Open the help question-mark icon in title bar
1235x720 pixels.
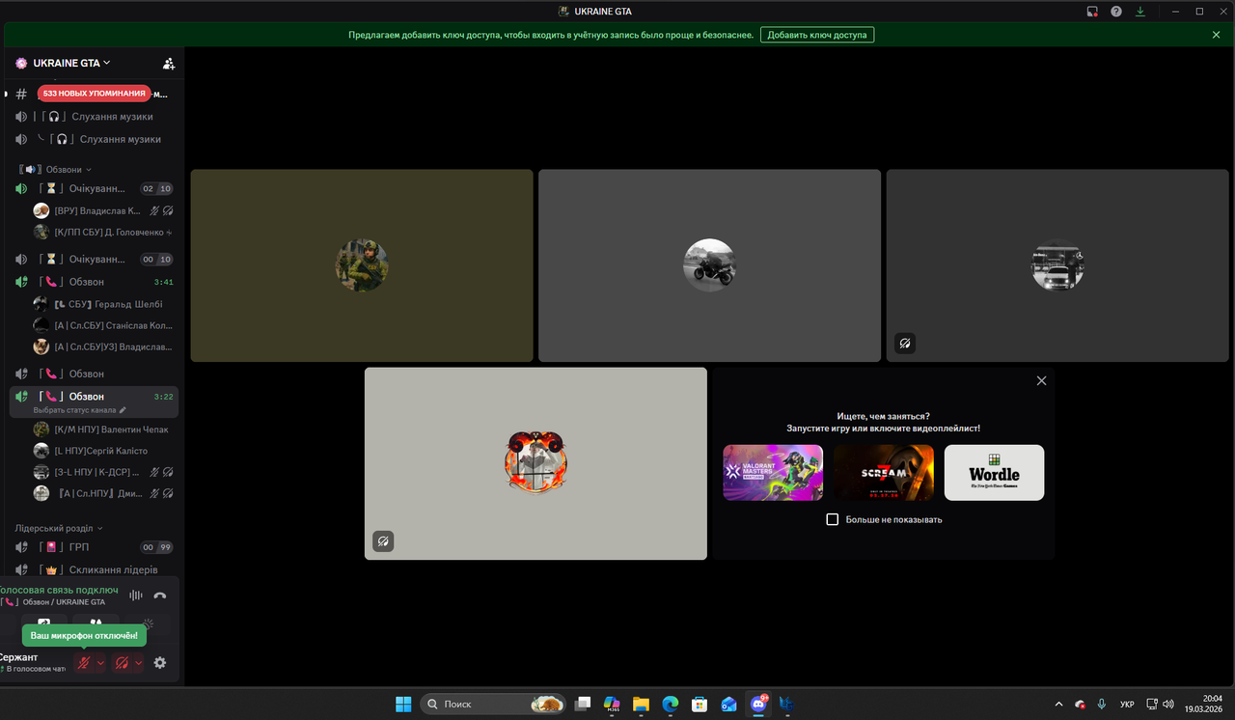[x=1116, y=12]
